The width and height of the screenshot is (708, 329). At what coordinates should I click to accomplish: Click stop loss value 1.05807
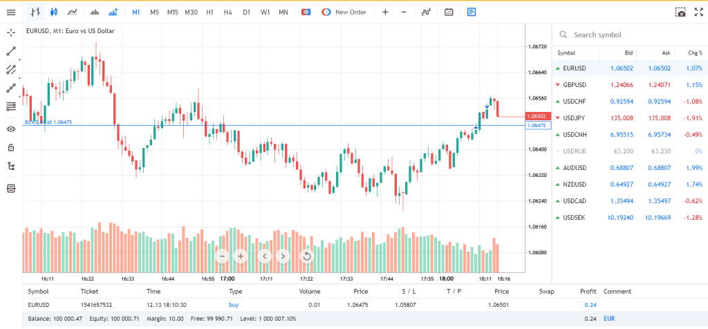[x=405, y=305]
